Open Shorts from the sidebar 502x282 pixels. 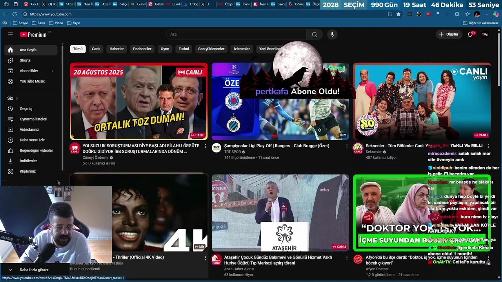point(31,60)
